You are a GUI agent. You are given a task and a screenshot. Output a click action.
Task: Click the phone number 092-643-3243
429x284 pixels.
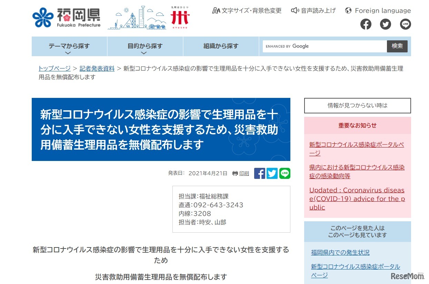click(x=218, y=205)
